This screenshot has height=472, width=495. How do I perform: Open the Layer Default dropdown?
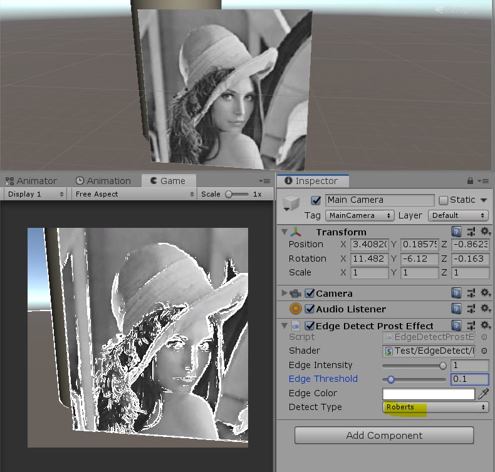point(458,216)
